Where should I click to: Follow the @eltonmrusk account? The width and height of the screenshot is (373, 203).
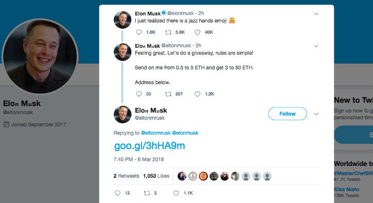click(288, 114)
